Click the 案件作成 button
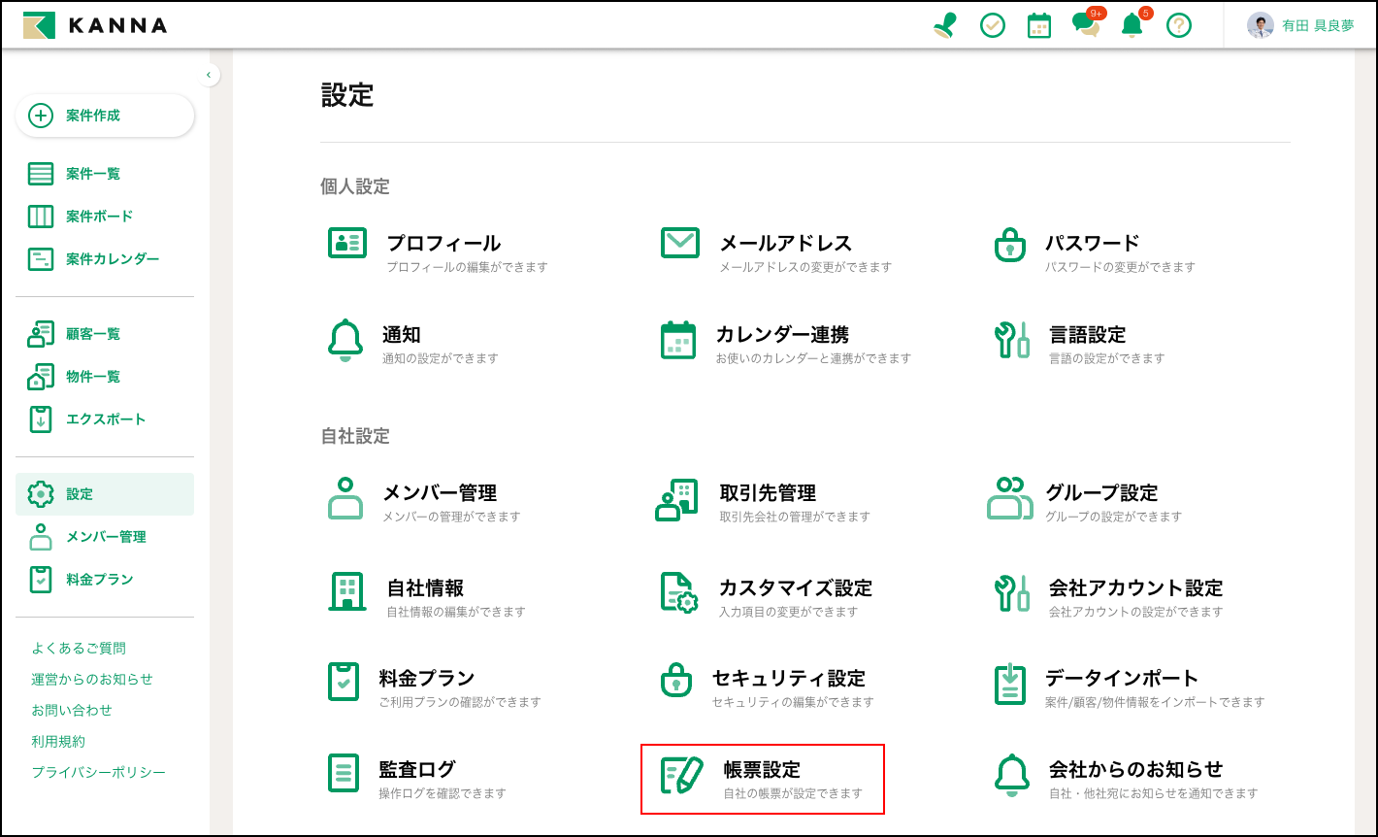This screenshot has height=837, width=1378. point(105,116)
